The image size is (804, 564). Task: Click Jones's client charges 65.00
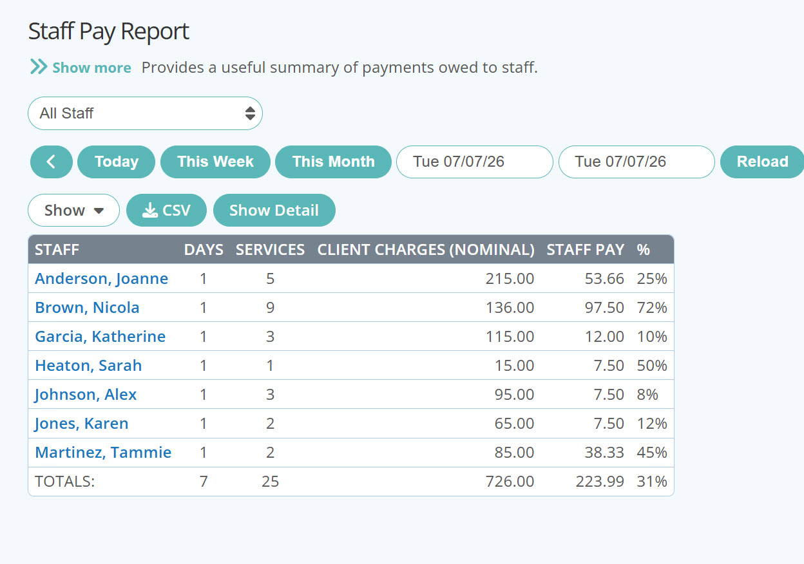514,424
